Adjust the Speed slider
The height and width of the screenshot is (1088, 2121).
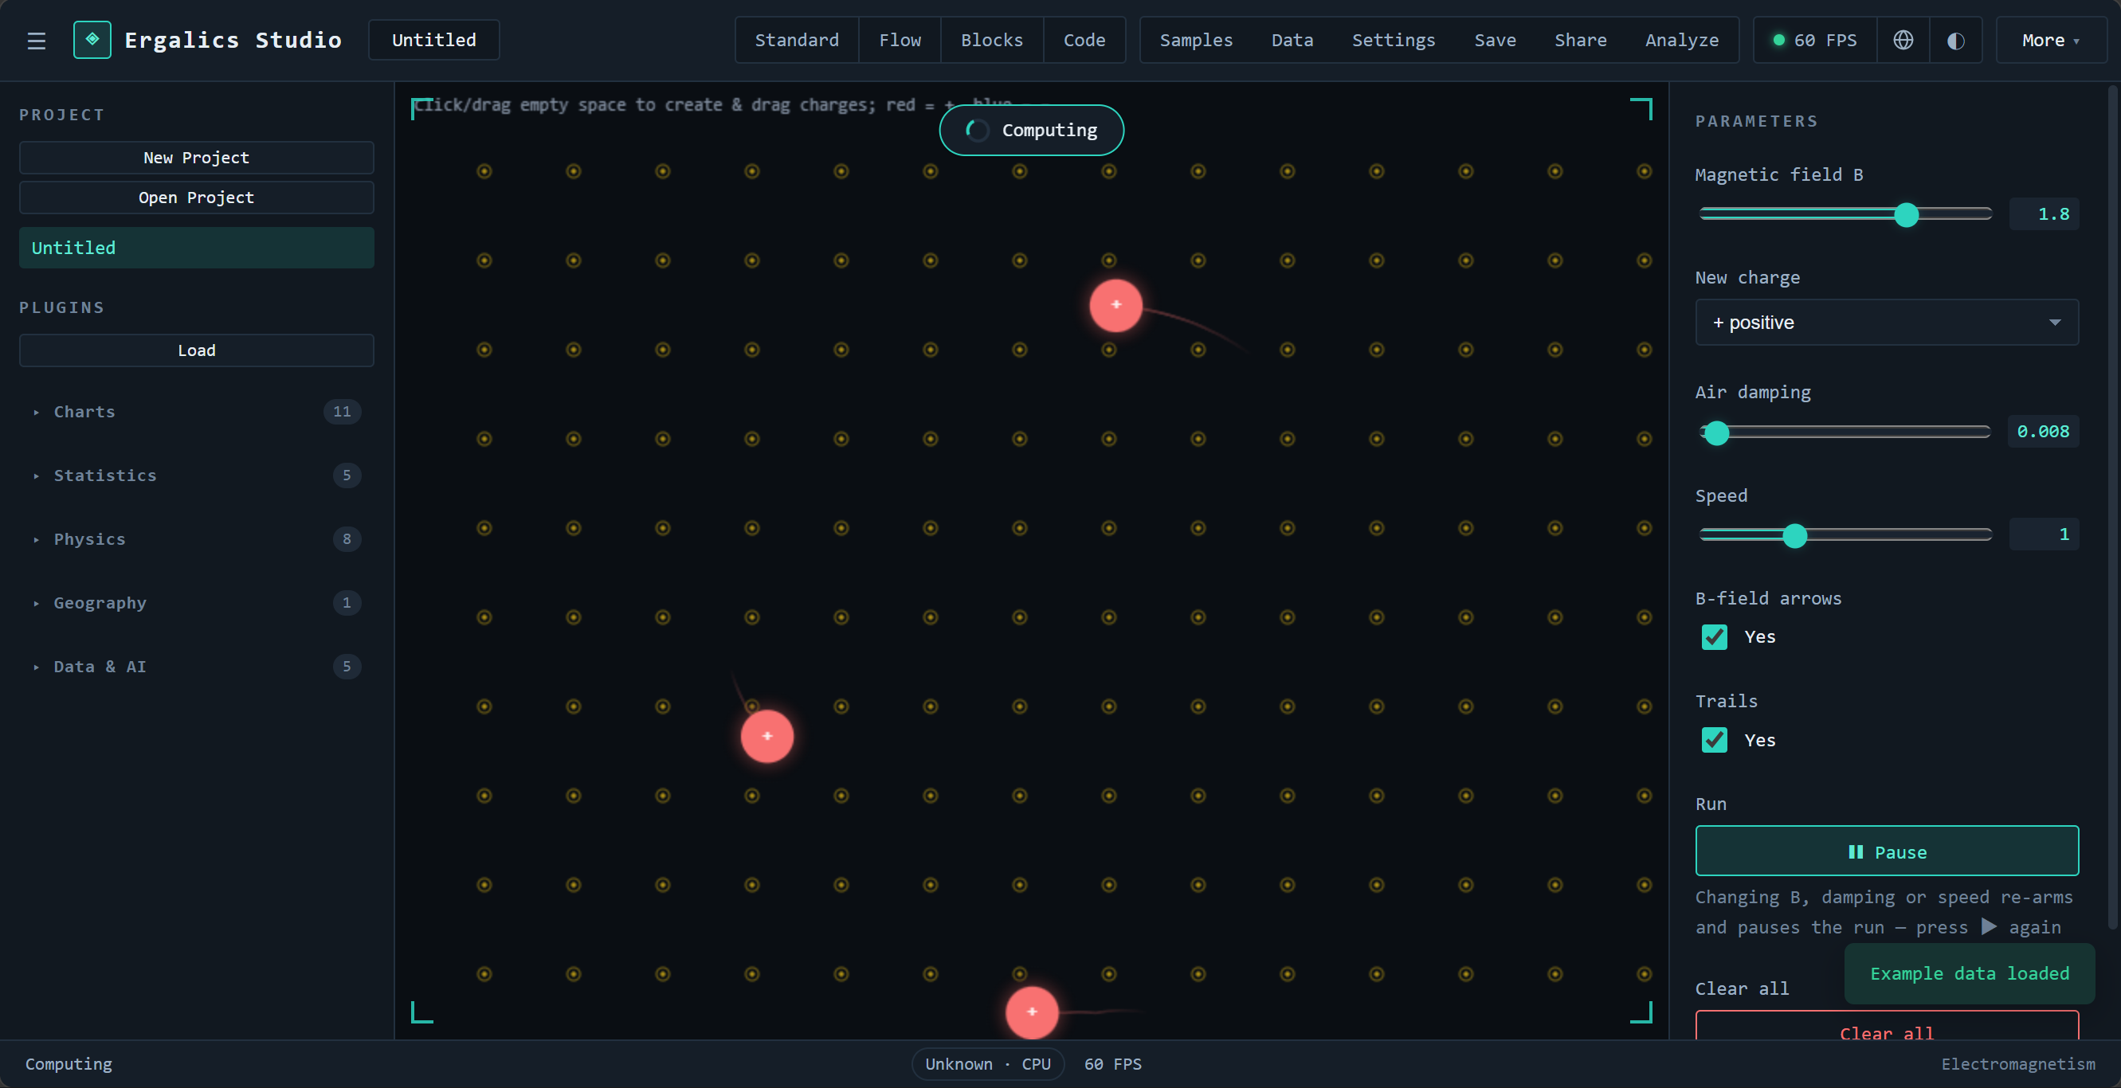1845,535
